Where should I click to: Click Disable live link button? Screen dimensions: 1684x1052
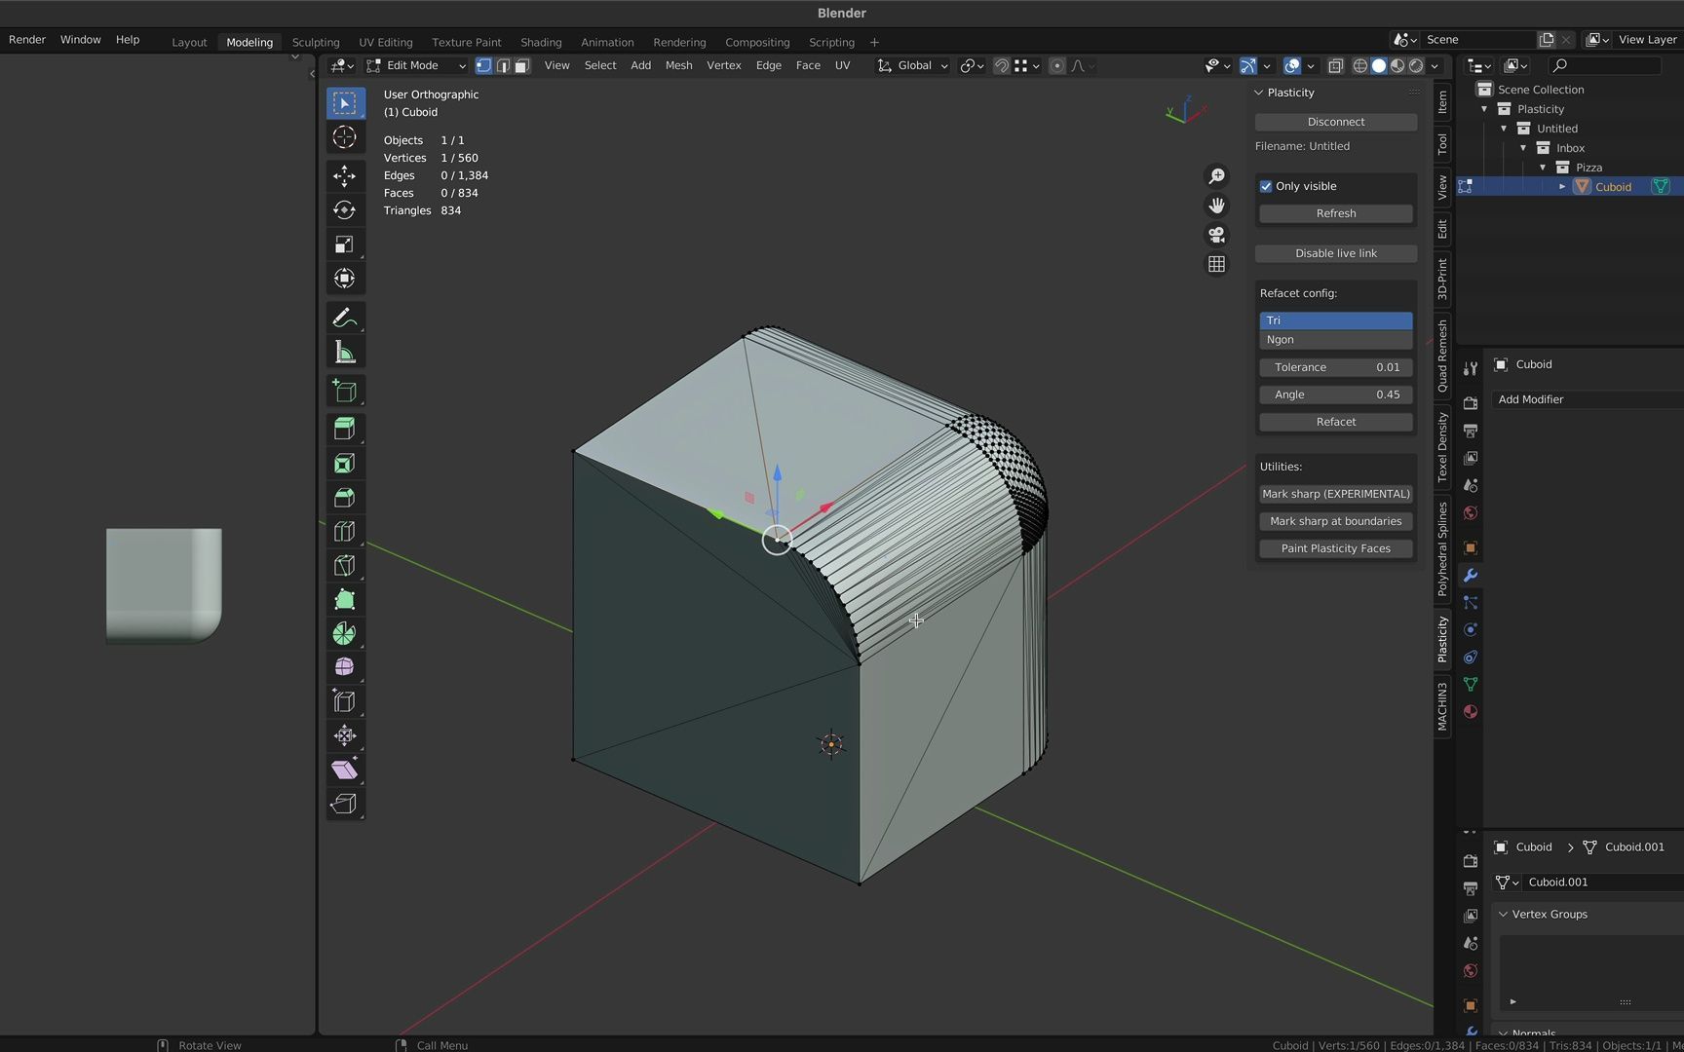pyautogui.click(x=1336, y=253)
